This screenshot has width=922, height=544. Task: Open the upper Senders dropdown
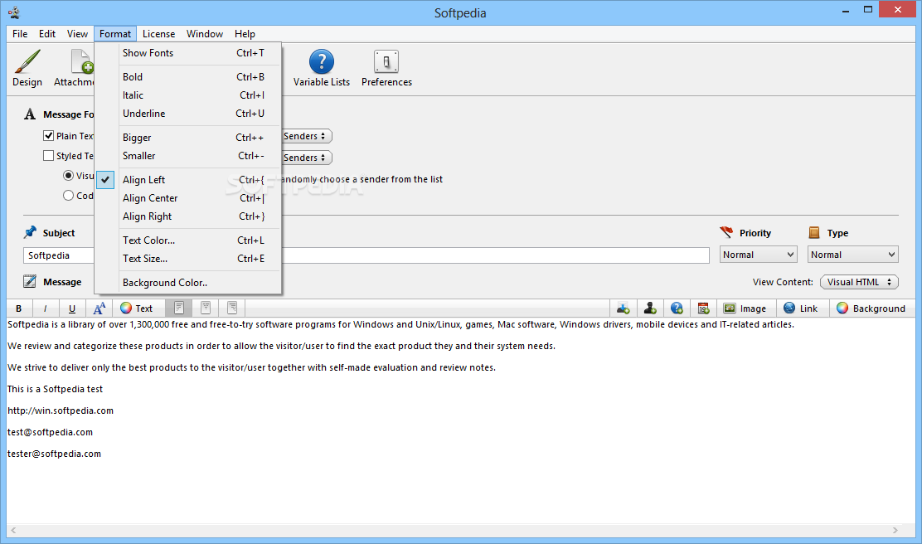click(x=306, y=136)
